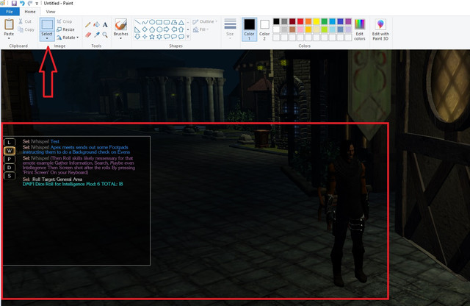Open the shape Outline dropdown
470x306 pixels.
205,21
